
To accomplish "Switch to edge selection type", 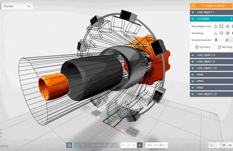I will pos(129,145).
